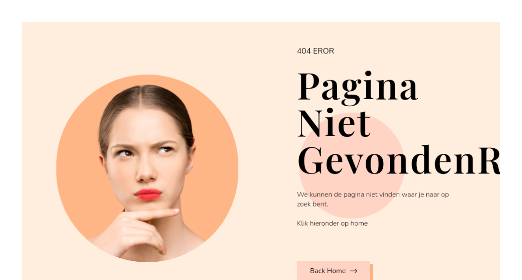Screen dimensions: 522x280
Task: Select the "404 EROR" label text
Action: click(x=315, y=51)
